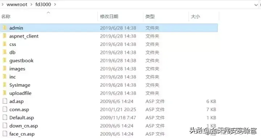Select the inc folder name
Screen dimensions: 261x138
coord(12,77)
